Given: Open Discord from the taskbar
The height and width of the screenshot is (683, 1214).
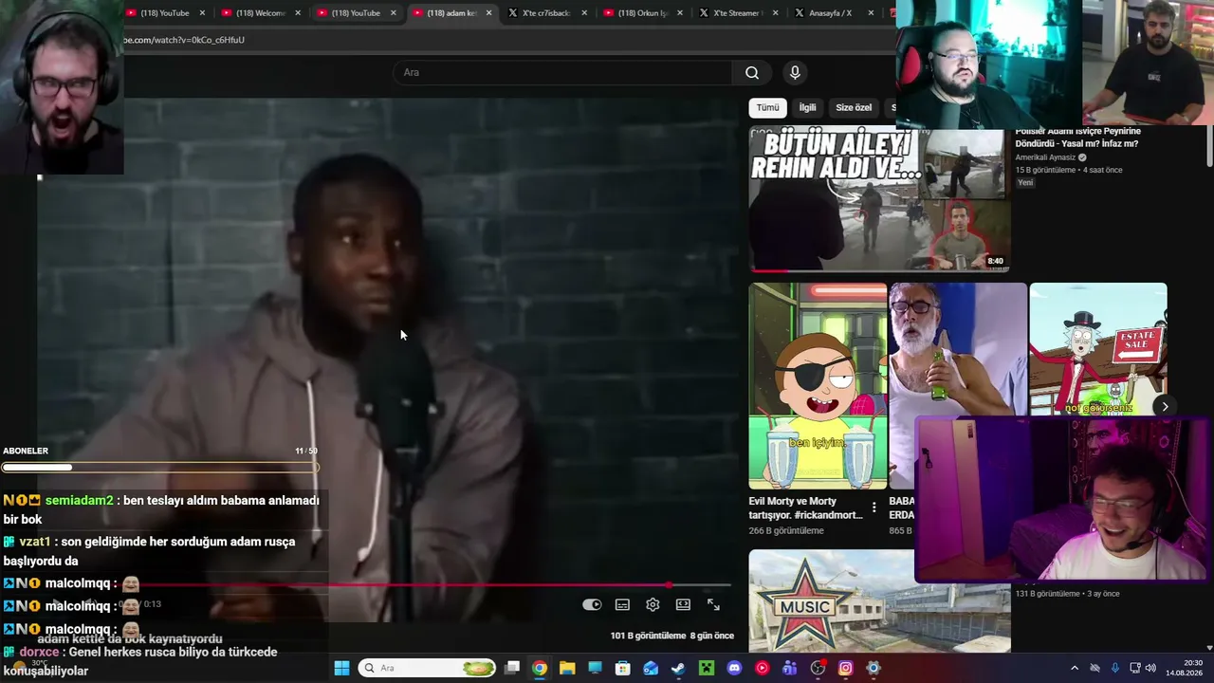Looking at the screenshot, I should tap(734, 668).
